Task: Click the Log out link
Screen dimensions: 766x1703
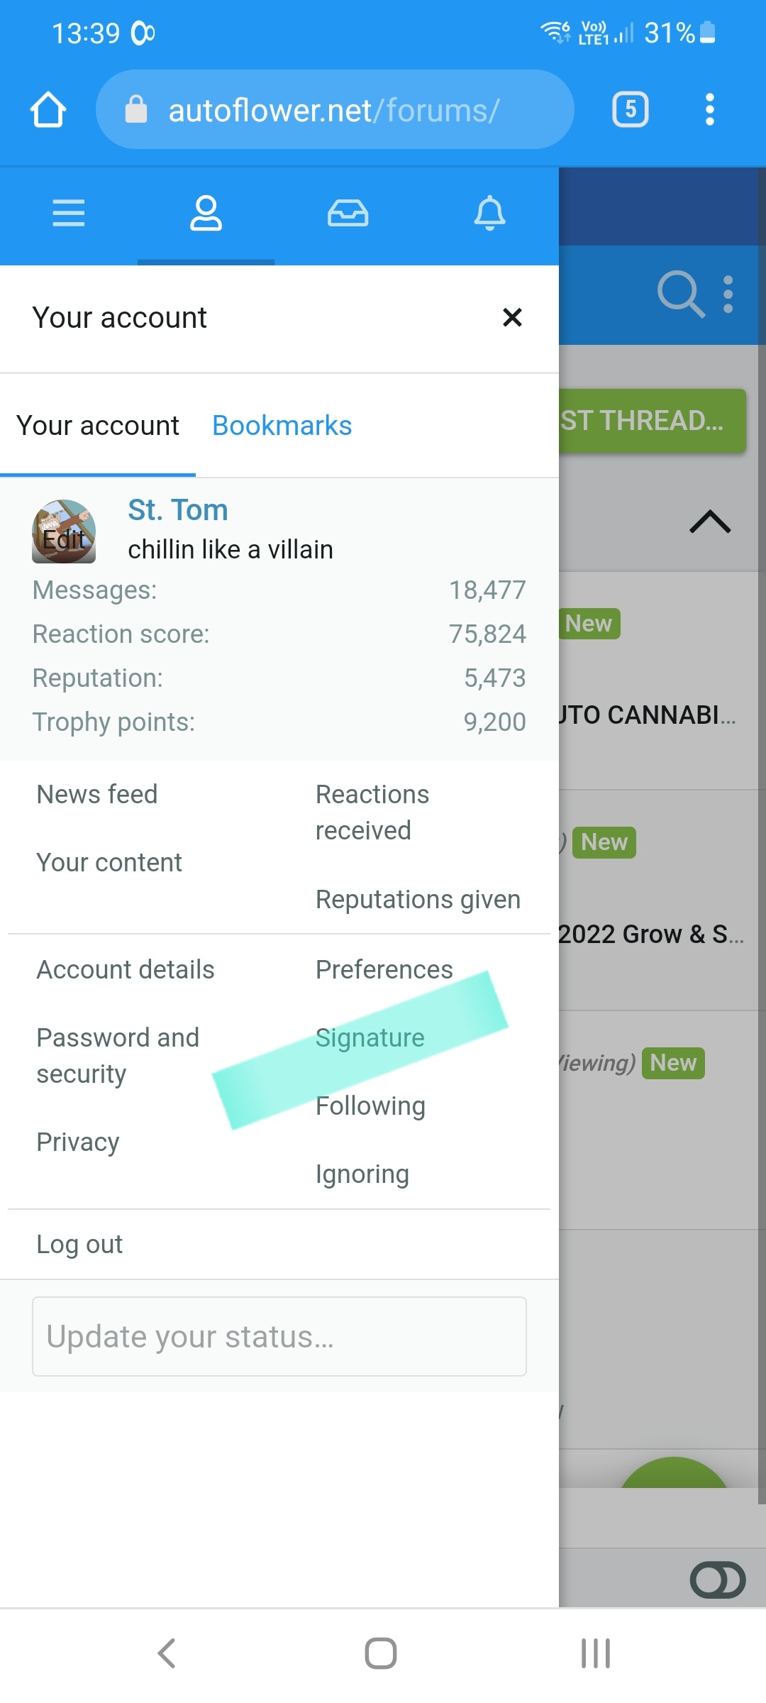Action: coord(79,1244)
